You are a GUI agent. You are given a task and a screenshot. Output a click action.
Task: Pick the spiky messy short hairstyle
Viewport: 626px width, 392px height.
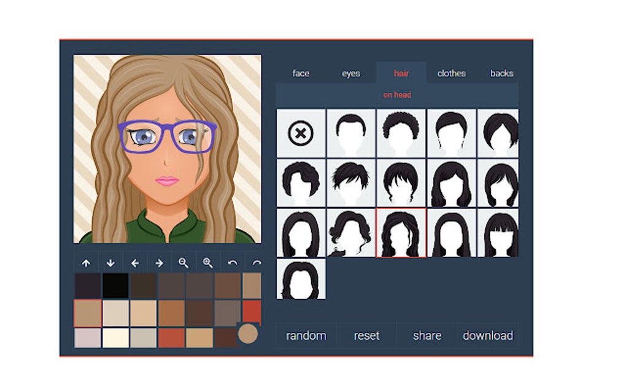pos(351,182)
